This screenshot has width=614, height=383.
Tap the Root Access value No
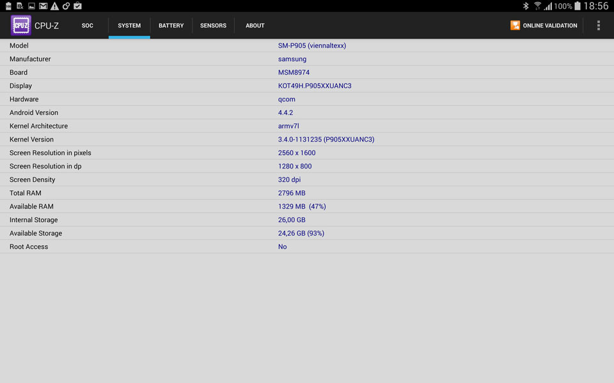[x=282, y=246]
